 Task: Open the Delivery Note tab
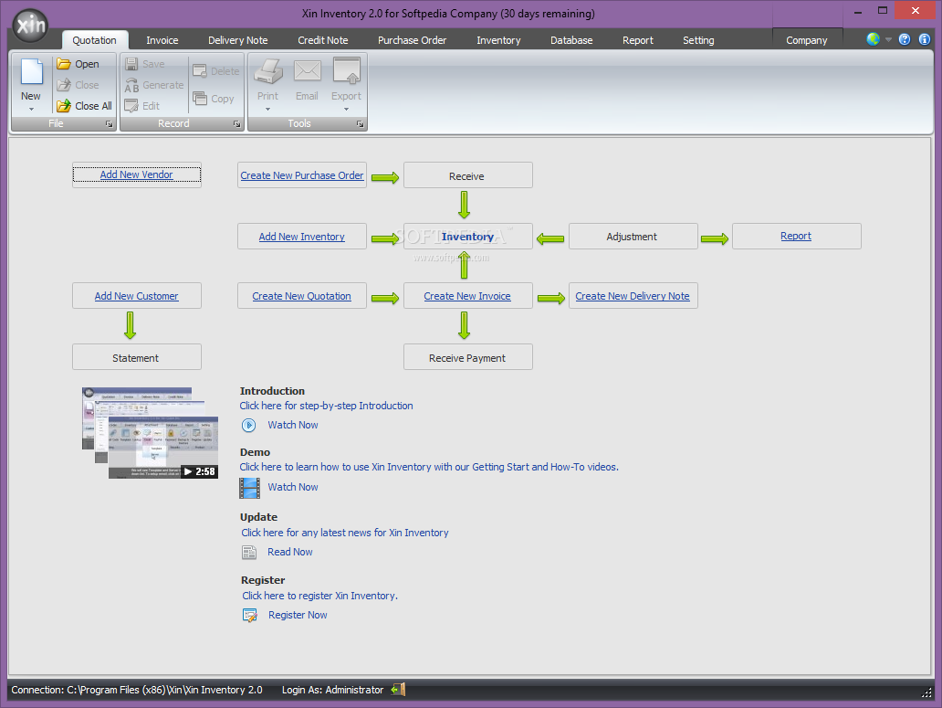point(238,40)
